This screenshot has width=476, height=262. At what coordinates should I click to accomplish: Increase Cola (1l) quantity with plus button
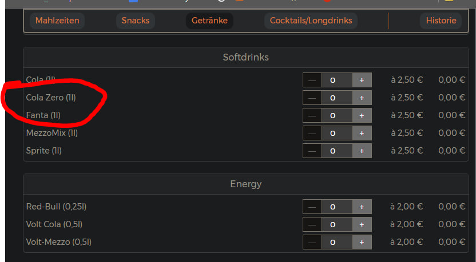tap(362, 80)
